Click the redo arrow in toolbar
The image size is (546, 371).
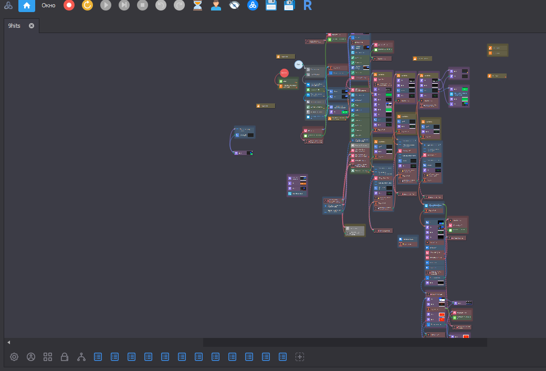point(179,6)
